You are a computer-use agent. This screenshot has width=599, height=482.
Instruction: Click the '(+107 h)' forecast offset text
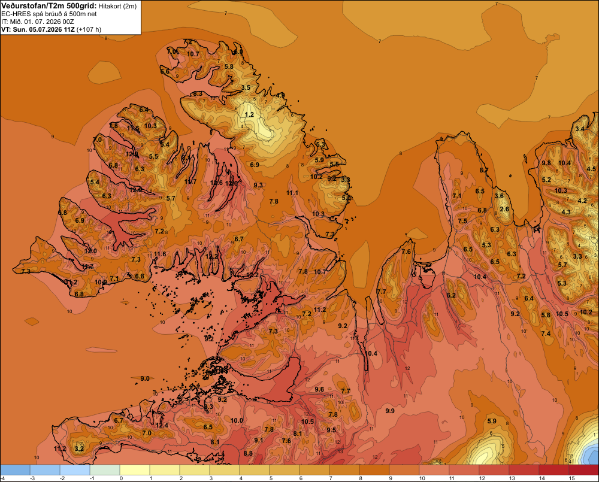pos(89,29)
